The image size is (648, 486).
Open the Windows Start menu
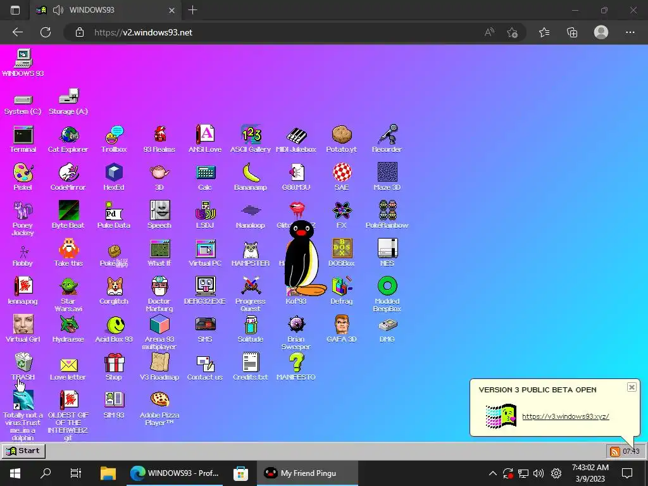pos(15,473)
